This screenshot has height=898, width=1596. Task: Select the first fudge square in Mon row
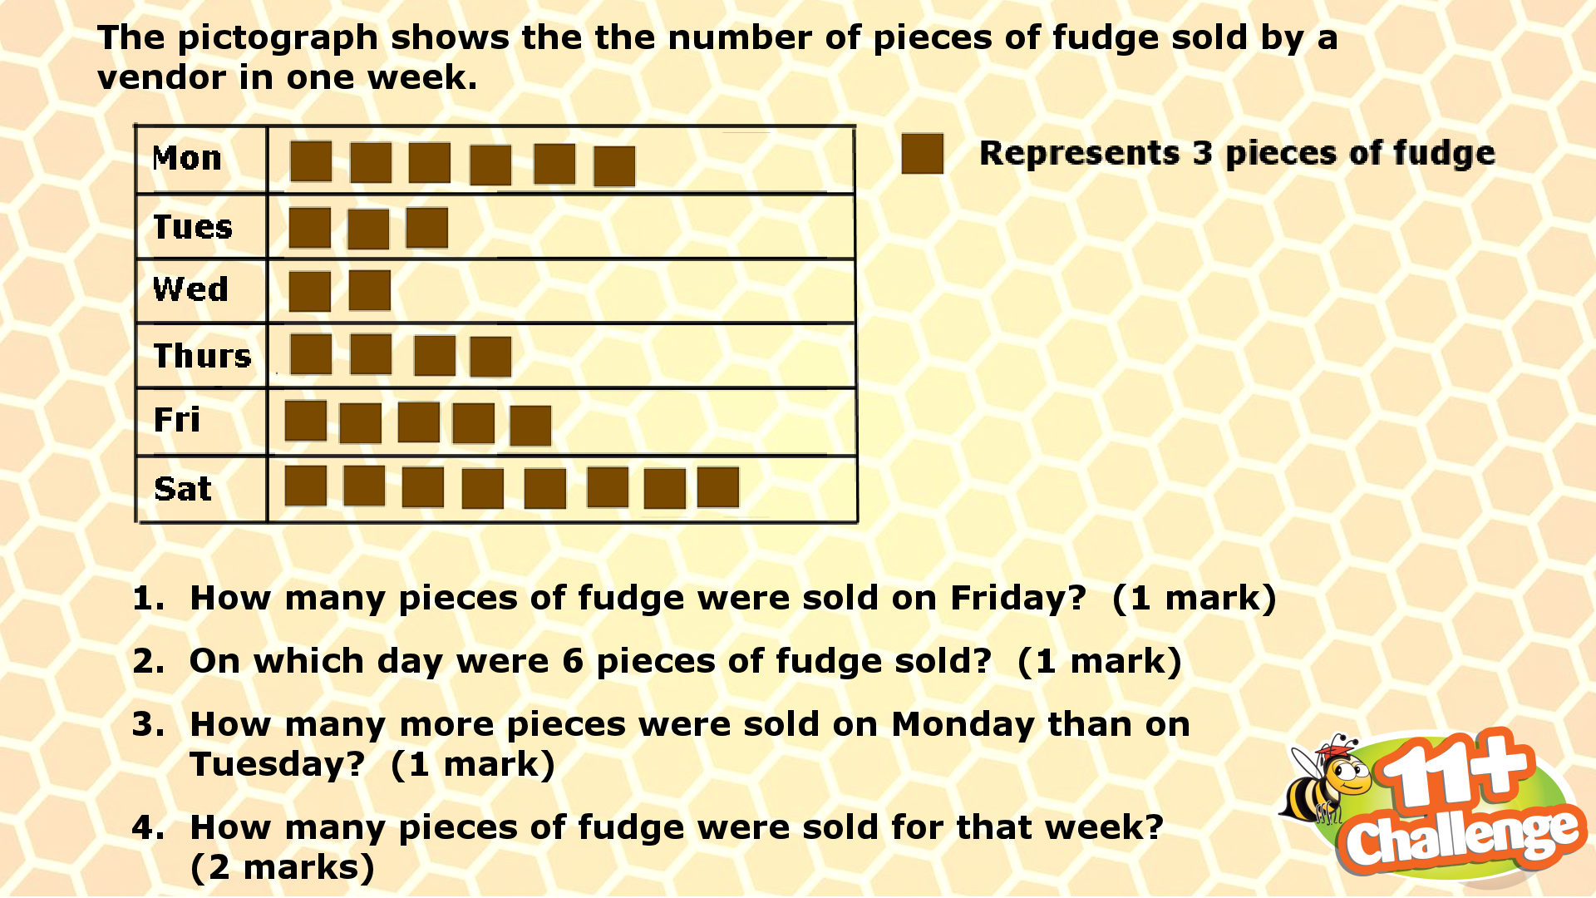[x=311, y=161]
